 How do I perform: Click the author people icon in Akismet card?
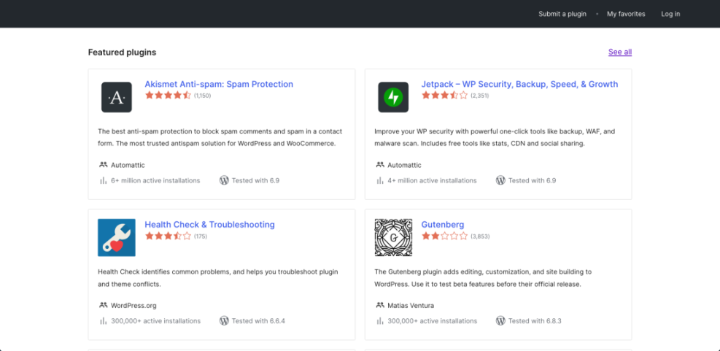(104, 165)
